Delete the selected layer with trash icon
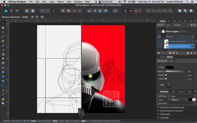The image size is (197, 123). pyautogui.click(x=195, y=53)
